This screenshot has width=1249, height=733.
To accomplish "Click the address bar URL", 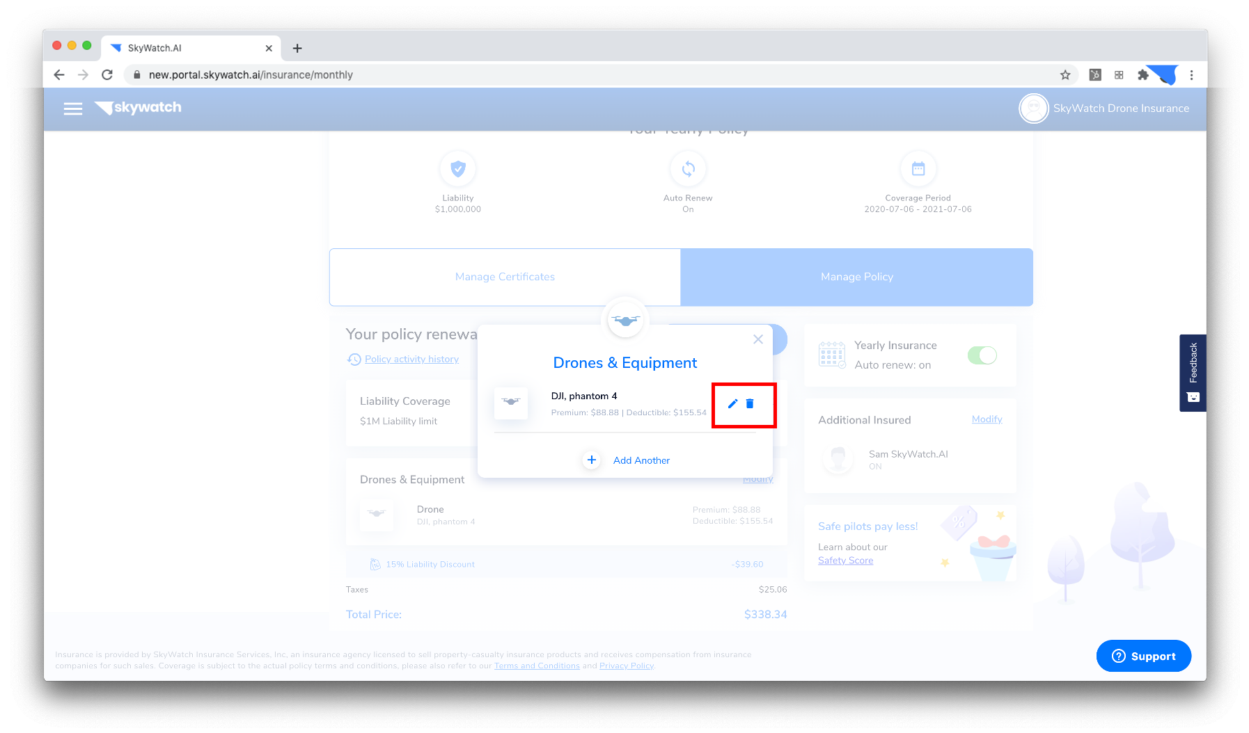I will pyautogui.click(x=251, y=74).
